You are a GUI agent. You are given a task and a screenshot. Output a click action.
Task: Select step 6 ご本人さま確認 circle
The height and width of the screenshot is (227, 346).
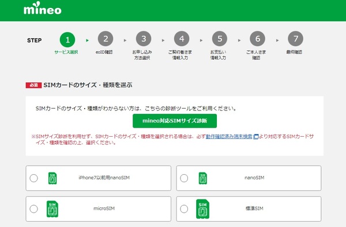pyautogui.click(x=258, y=39)
